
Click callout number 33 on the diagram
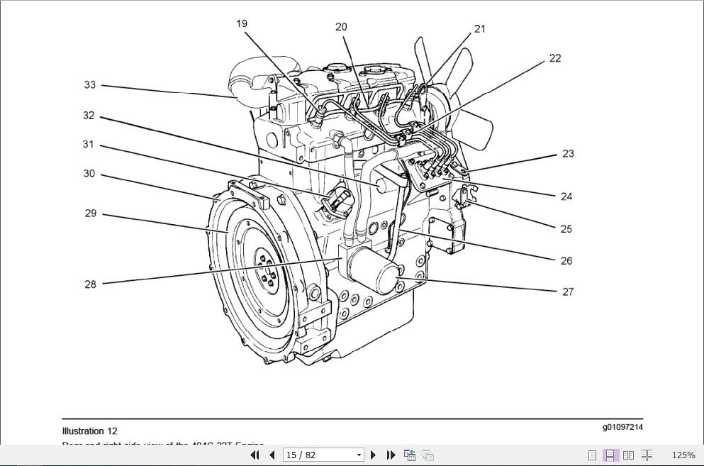coord(89,85)
